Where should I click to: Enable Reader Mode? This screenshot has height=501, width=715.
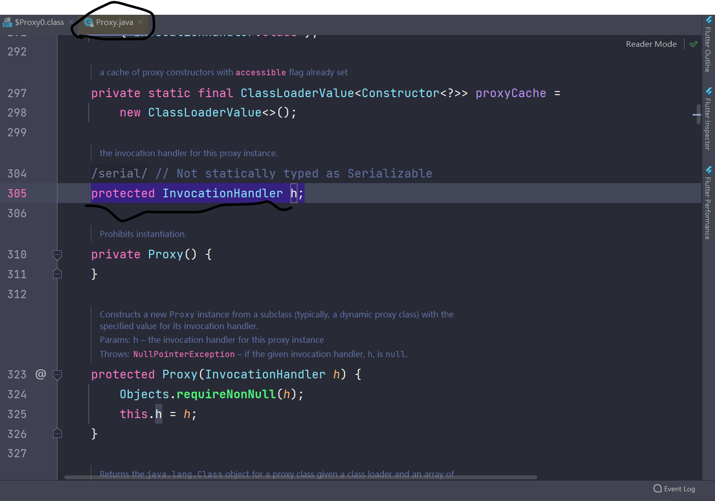[x=651, y=44]
